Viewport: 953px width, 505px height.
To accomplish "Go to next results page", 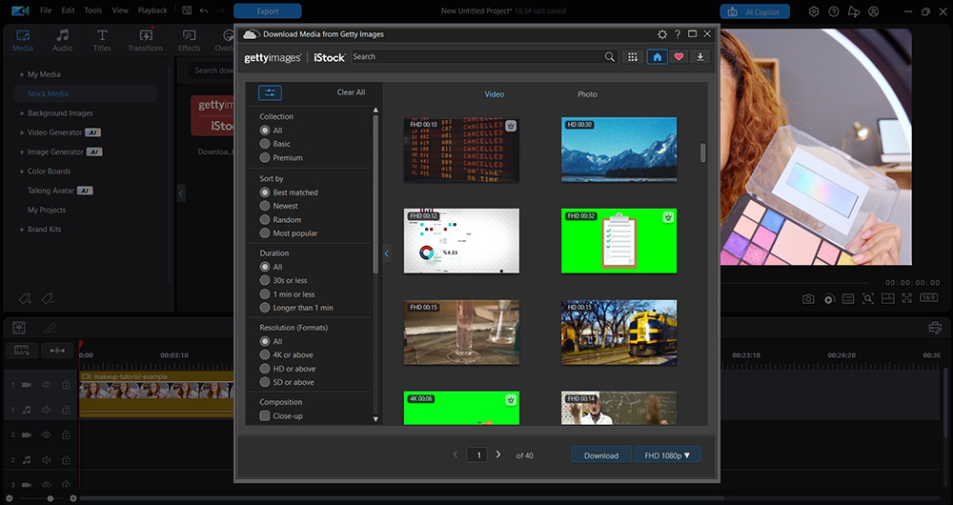I will (497, 455).
